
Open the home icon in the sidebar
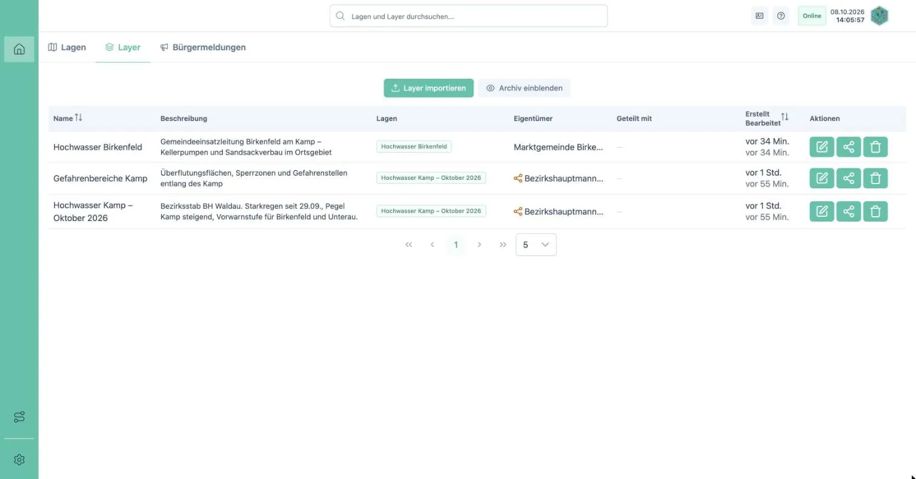click(19, 49)
